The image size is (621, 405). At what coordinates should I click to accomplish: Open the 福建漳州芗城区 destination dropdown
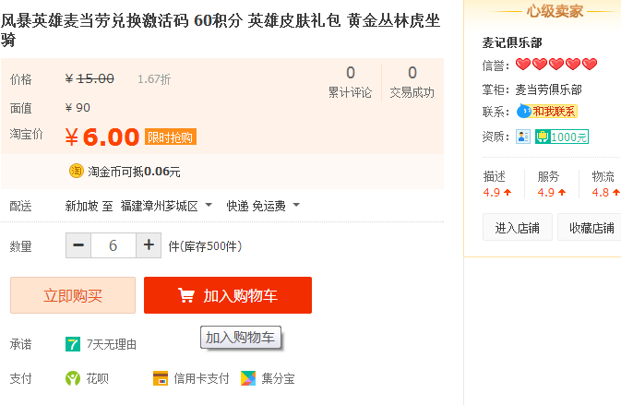click(166, 206)
